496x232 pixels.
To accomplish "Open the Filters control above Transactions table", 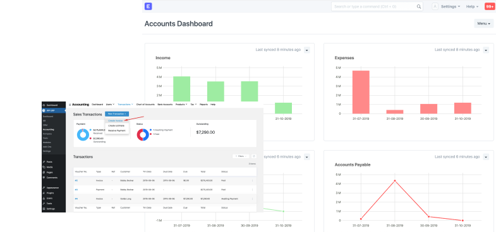I will tap(241, 156).
